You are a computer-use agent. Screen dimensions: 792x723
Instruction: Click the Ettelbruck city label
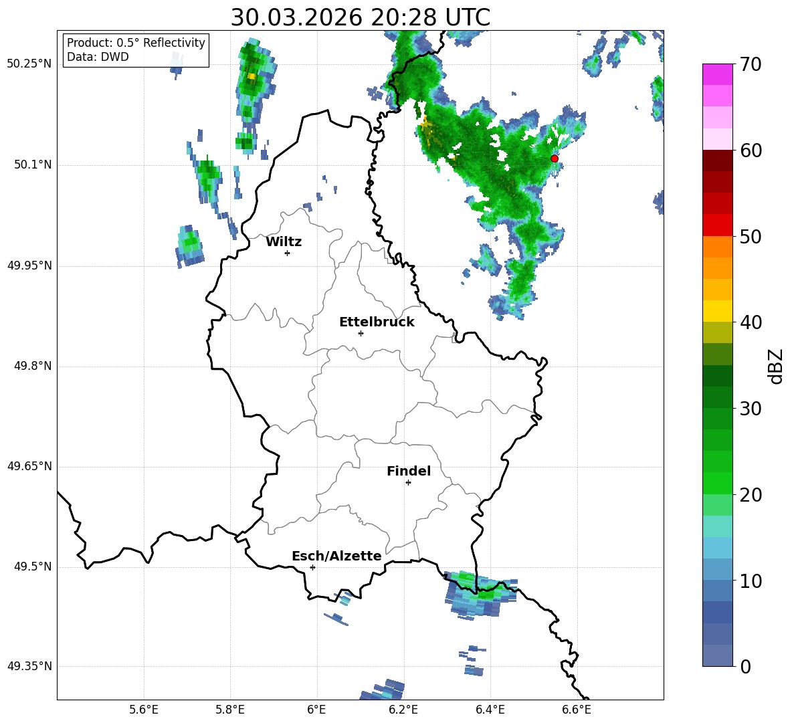click(x=377, y=322)
